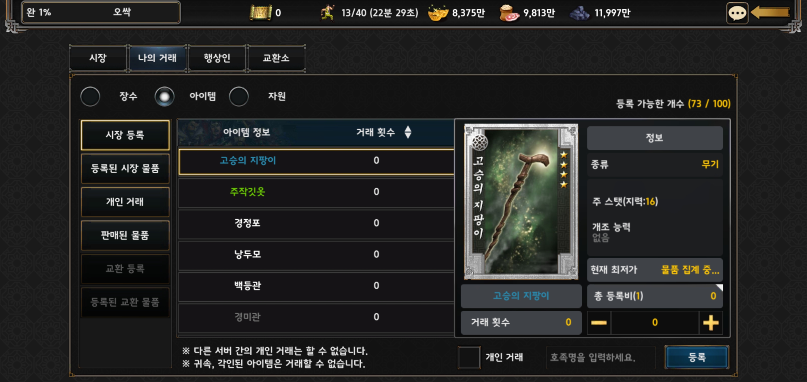807x382 pixels.
Task: Decrease quantity with the minus icon
Action: click(599, 323)
